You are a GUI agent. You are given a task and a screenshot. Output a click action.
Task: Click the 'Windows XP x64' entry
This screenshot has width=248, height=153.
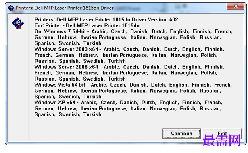(x=55, y=103)
